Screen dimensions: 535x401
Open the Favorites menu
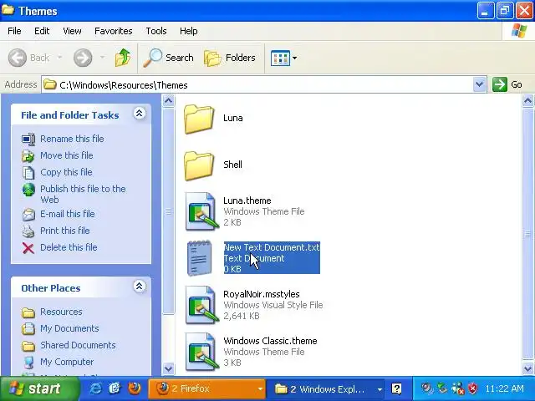114,31
